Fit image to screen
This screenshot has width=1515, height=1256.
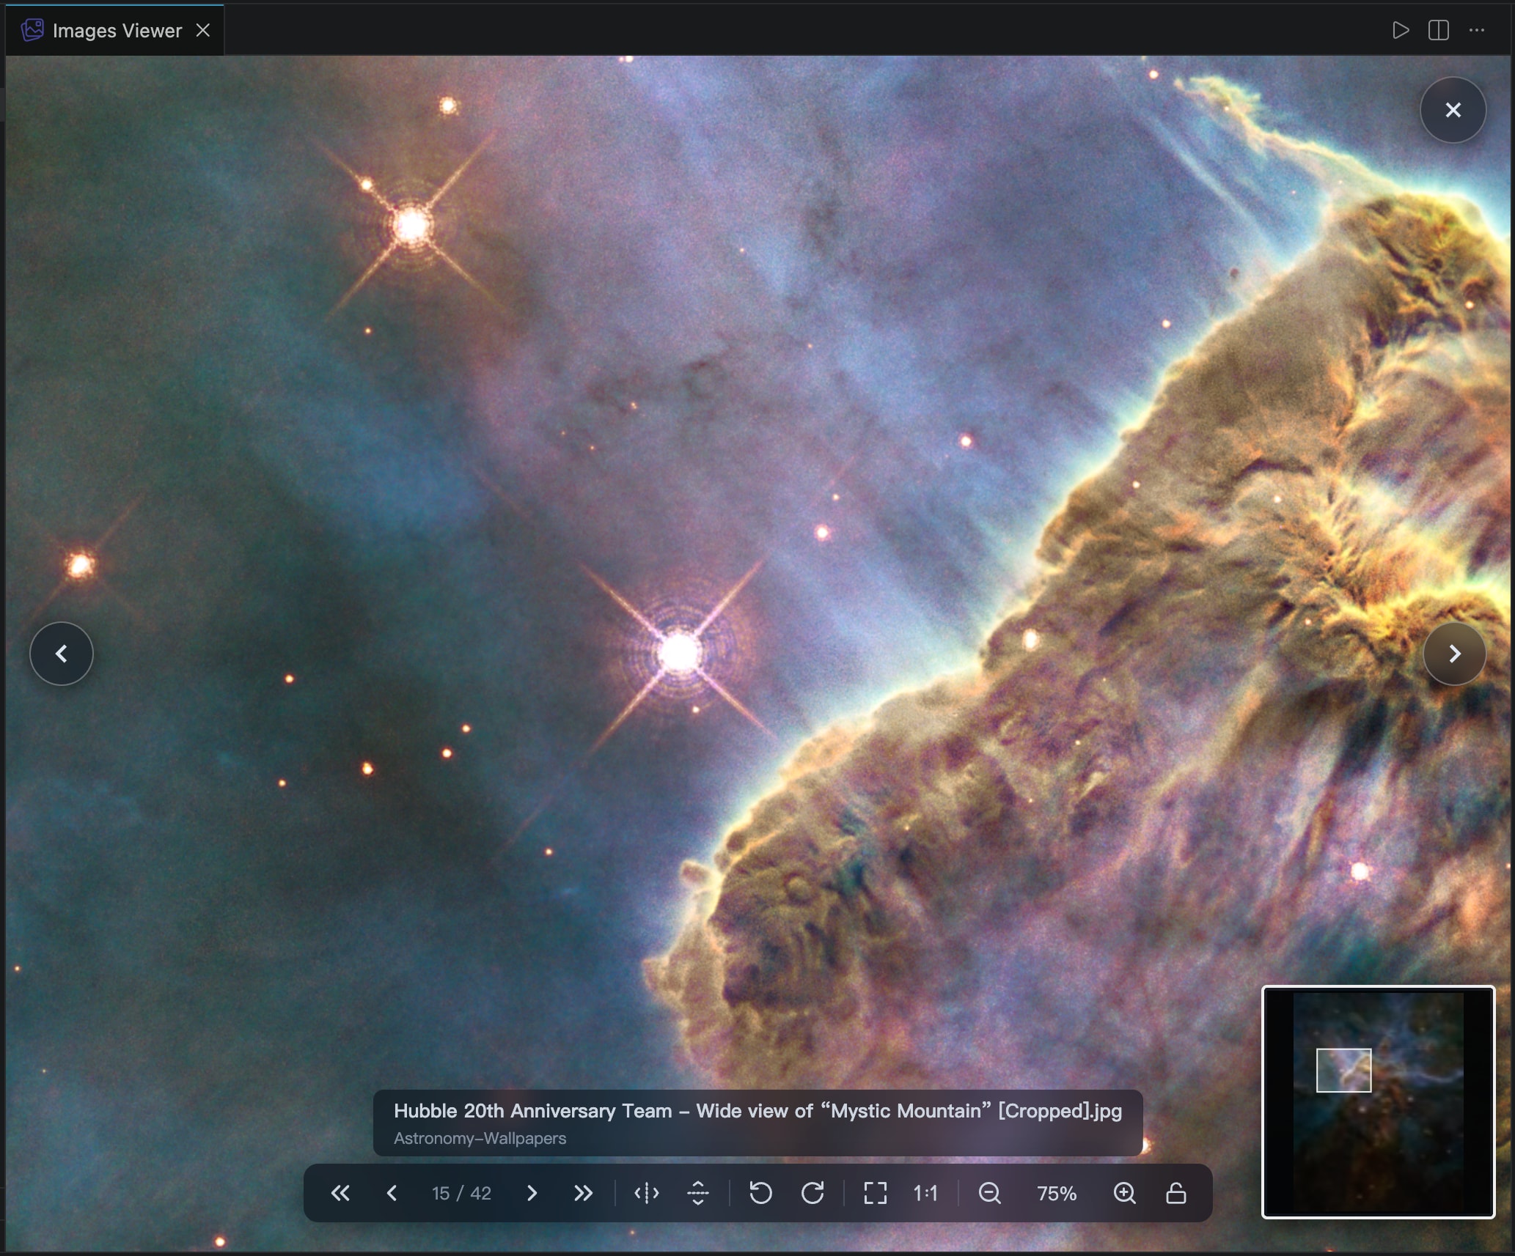click(875, 1194)
